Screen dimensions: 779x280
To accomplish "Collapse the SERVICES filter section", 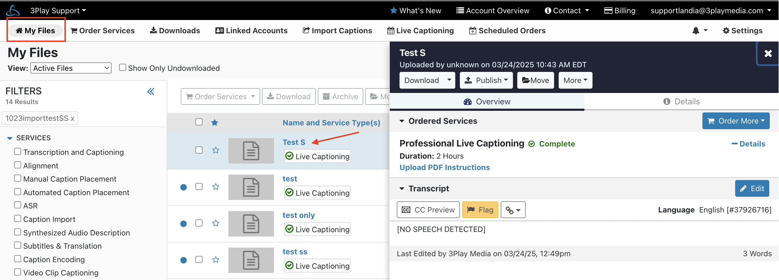I will click(x=10, y=138).
